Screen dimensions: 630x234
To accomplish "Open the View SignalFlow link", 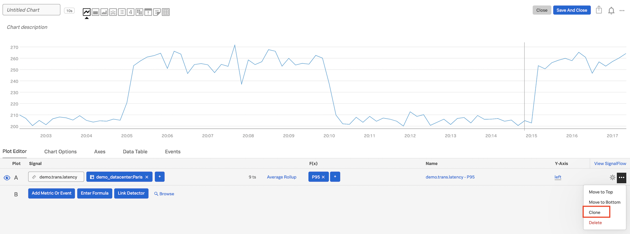I will point(610,164).
